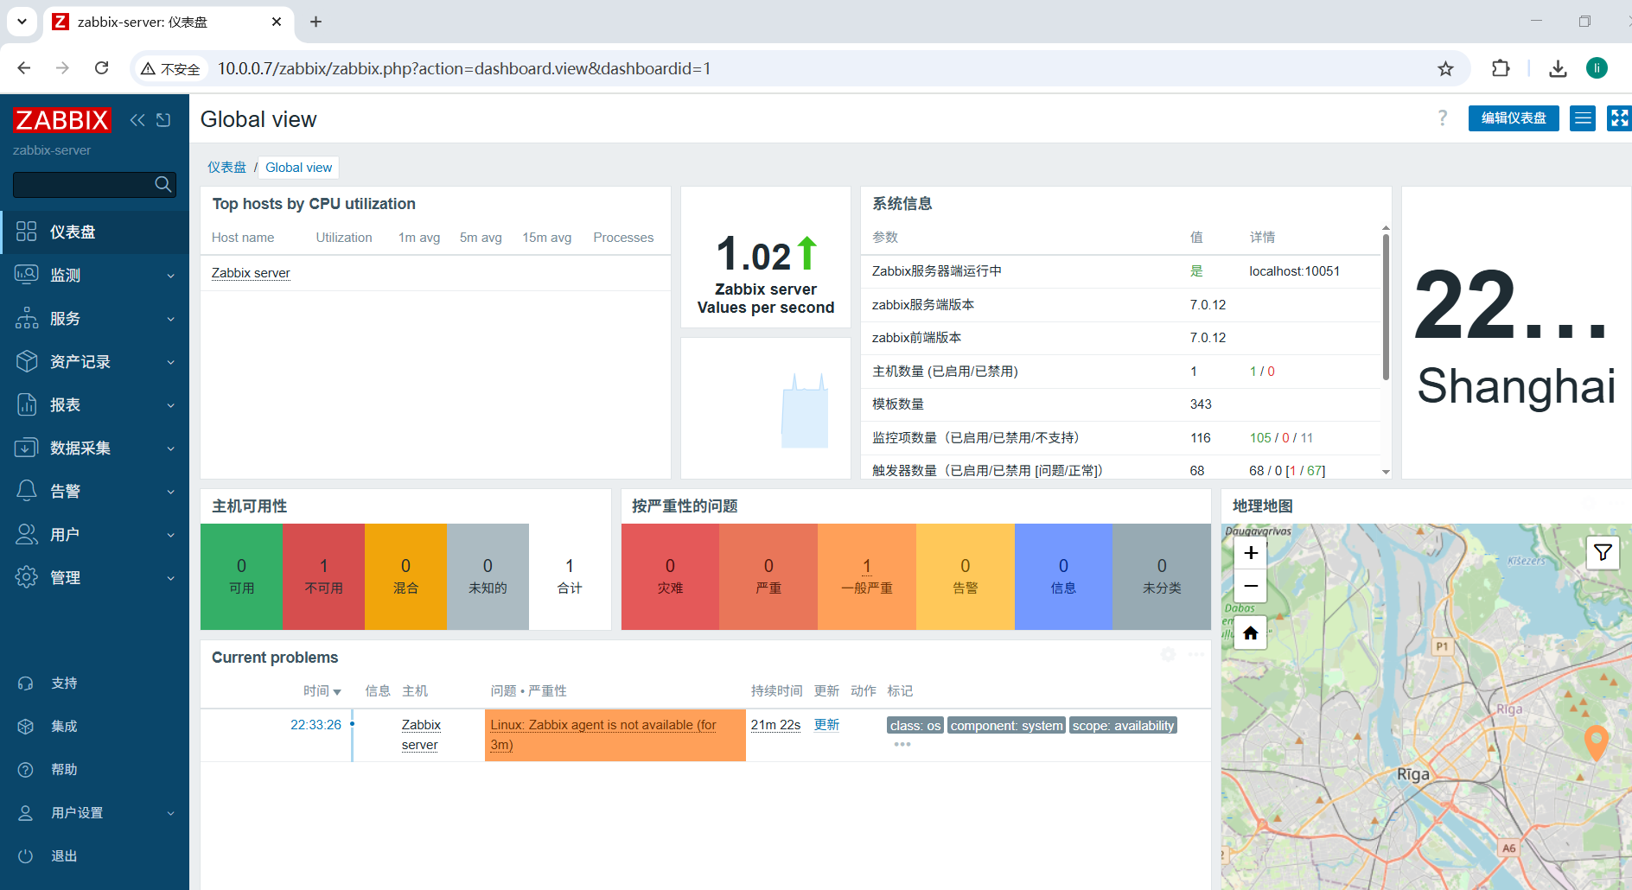
Task: Click the orange map marker pin
Action: point(1596,742)
